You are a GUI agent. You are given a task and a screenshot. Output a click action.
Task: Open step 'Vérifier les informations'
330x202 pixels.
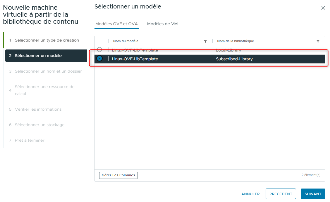point(38,109)
